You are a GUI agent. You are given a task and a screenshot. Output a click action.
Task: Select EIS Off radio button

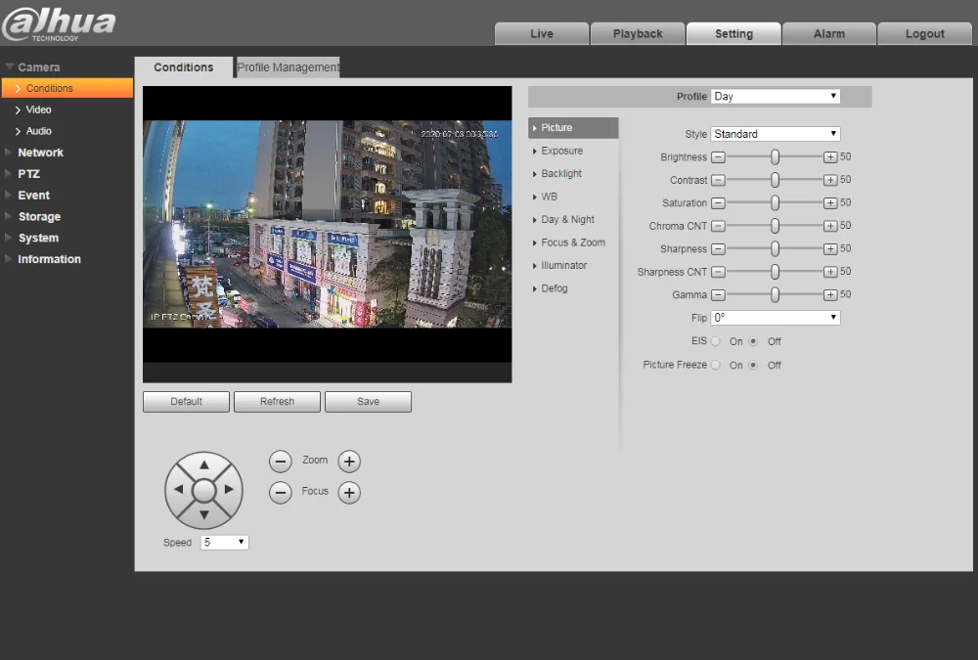pos(753,341)
